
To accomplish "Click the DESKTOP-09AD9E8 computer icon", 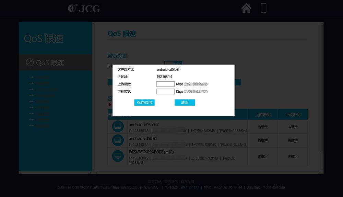I will pyautogui.click(x=118, y=156).
